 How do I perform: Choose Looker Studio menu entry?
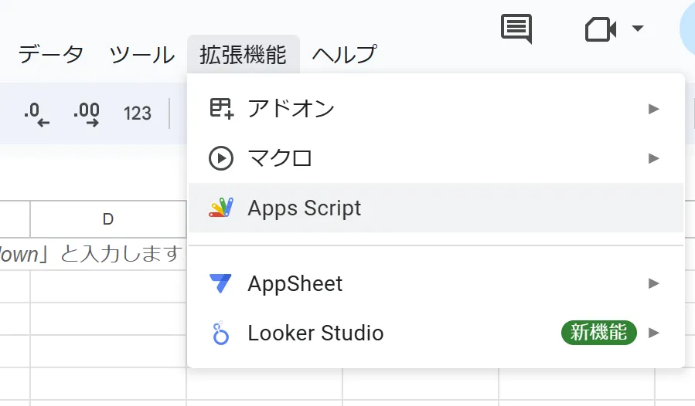tap(436, 333)
